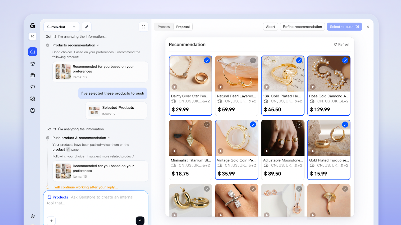Screen dimensions: 401x225
Task: Collapse Push product & recommendation section
Action: click(x=109, y=138)
